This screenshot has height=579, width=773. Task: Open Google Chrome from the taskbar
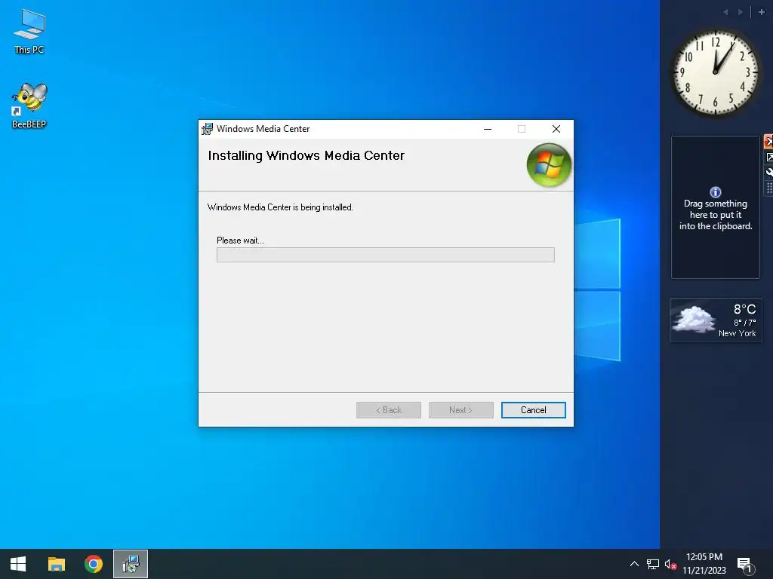(93, 564)
